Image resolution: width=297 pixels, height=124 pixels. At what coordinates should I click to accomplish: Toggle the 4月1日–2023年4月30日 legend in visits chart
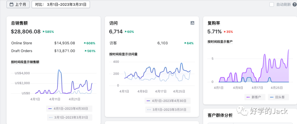click(167, 101)
